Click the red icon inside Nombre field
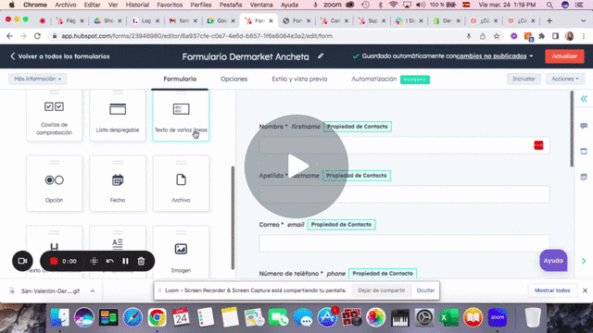Viewport: 593px width, 333px height. click(x=538, y=145)
